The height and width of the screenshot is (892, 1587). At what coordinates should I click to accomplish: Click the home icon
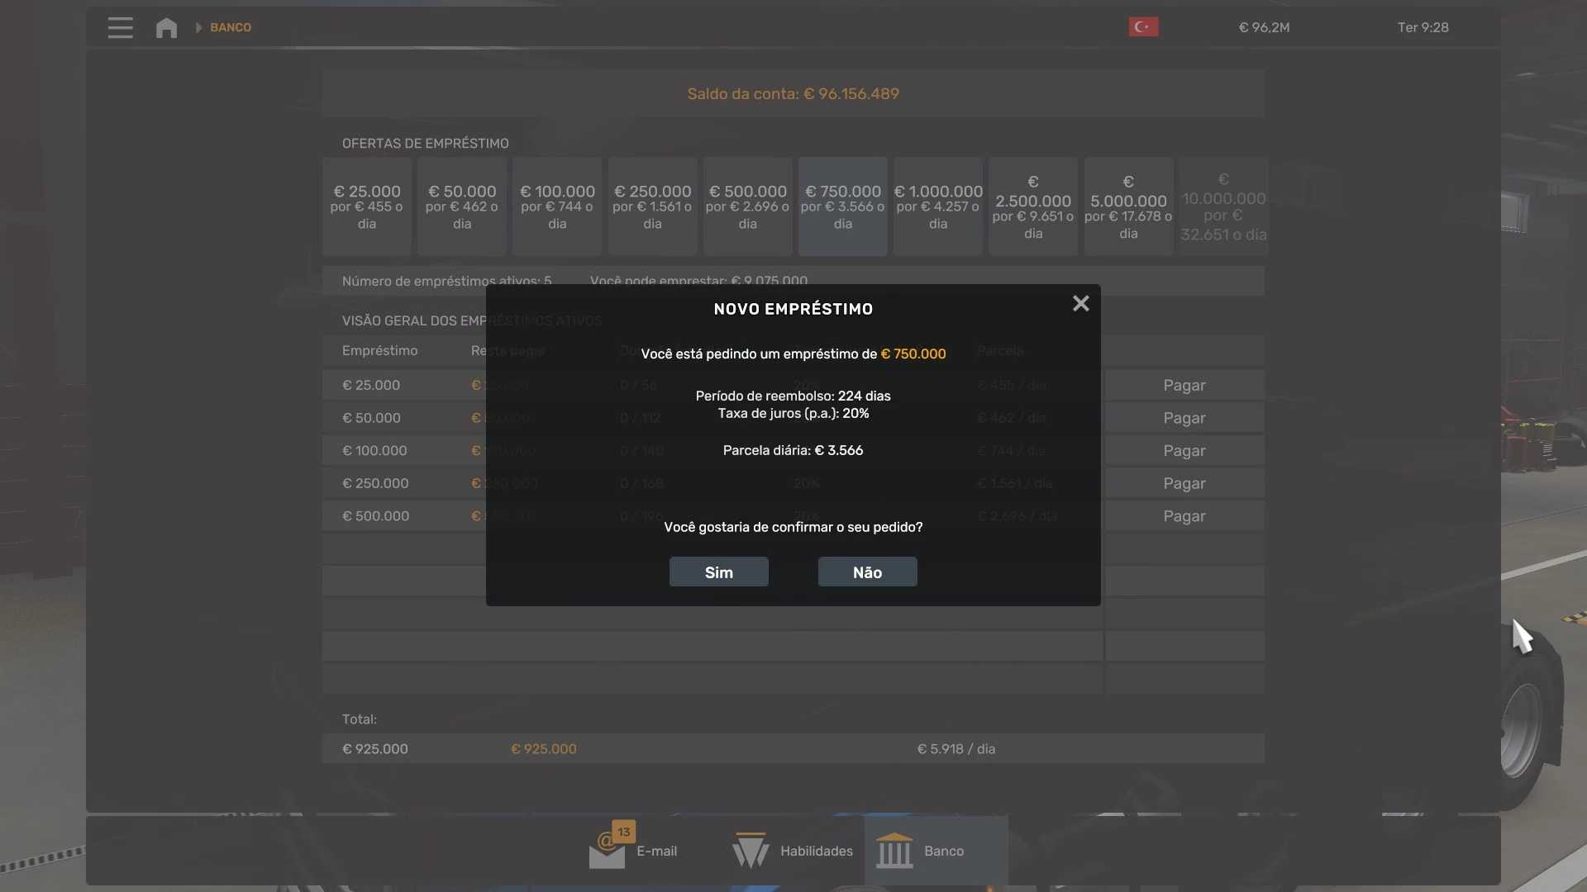click(166, 27)
